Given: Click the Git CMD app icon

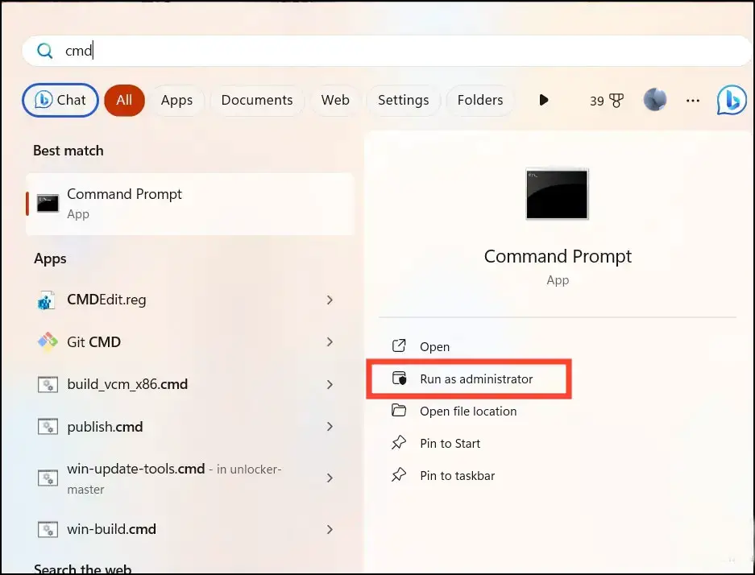Looking at the screenshot, I should 48,342.
